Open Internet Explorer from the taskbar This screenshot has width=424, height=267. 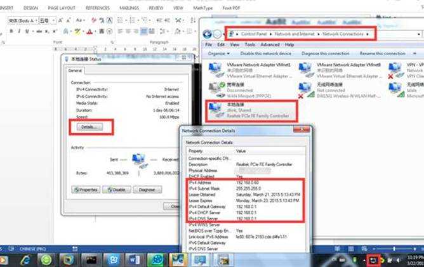pos(26,260)
